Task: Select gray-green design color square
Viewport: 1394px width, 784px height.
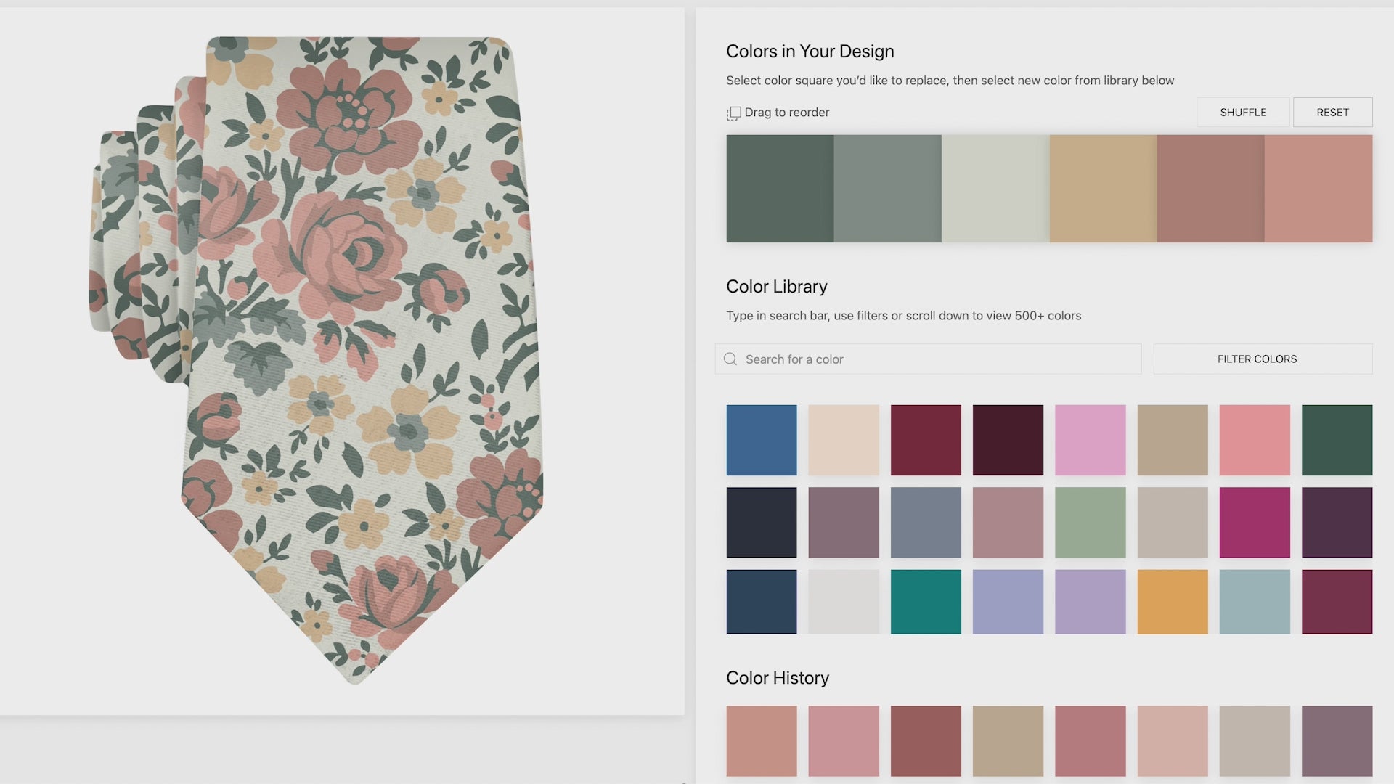Action: click(x=887, y=189)
